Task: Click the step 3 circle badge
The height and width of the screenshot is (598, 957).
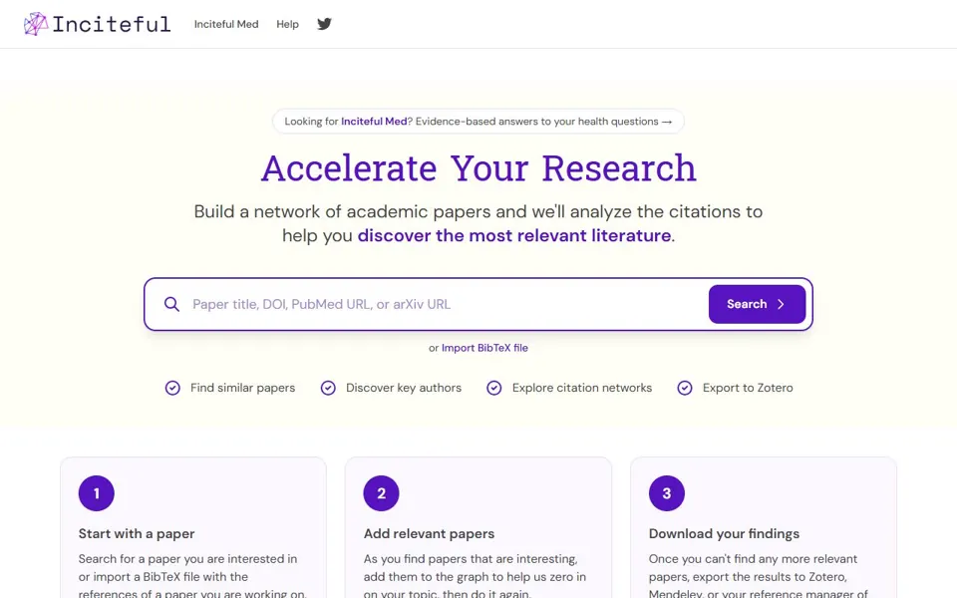Action: tap(667, 493)
